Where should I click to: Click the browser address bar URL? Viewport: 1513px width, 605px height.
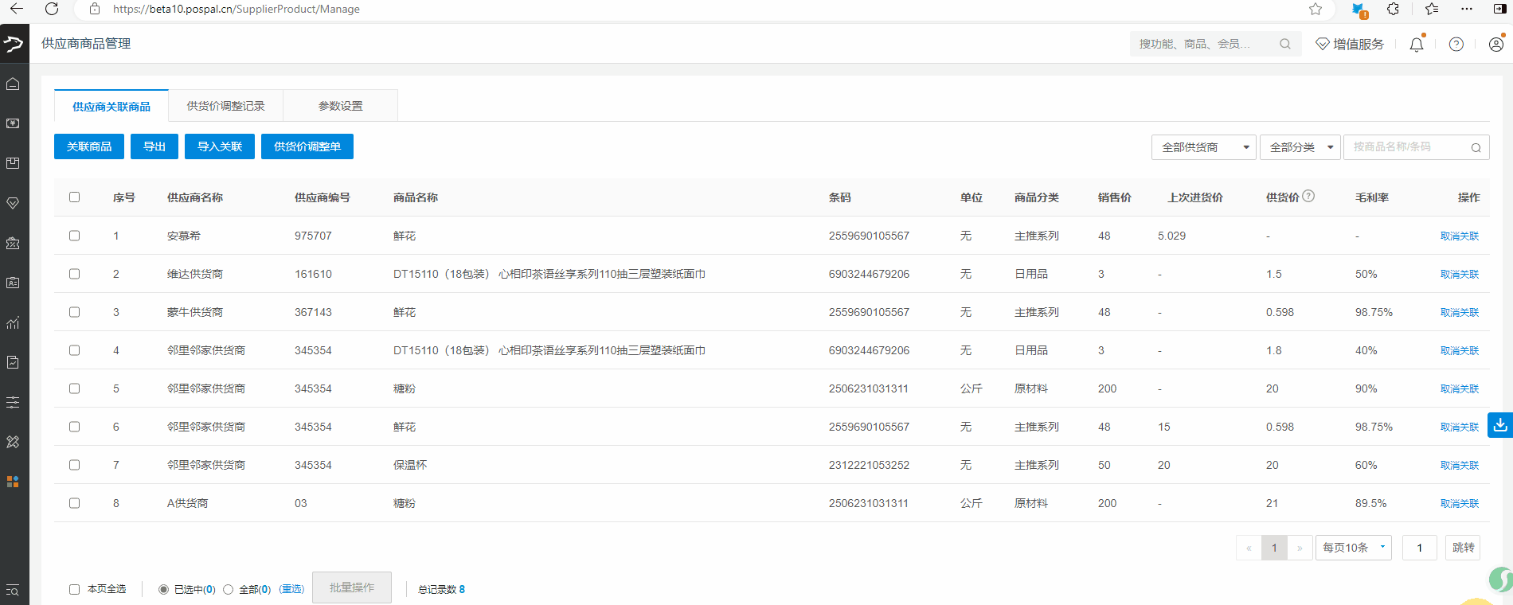pyautogui.click(x=236, y=9)
